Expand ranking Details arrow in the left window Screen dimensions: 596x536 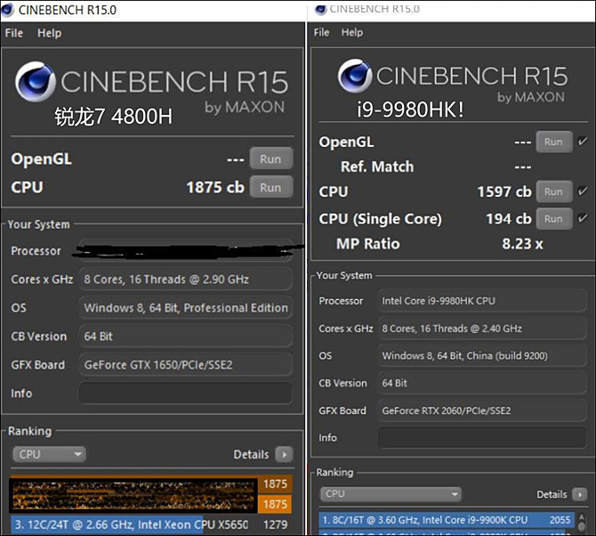coord(284,454)
